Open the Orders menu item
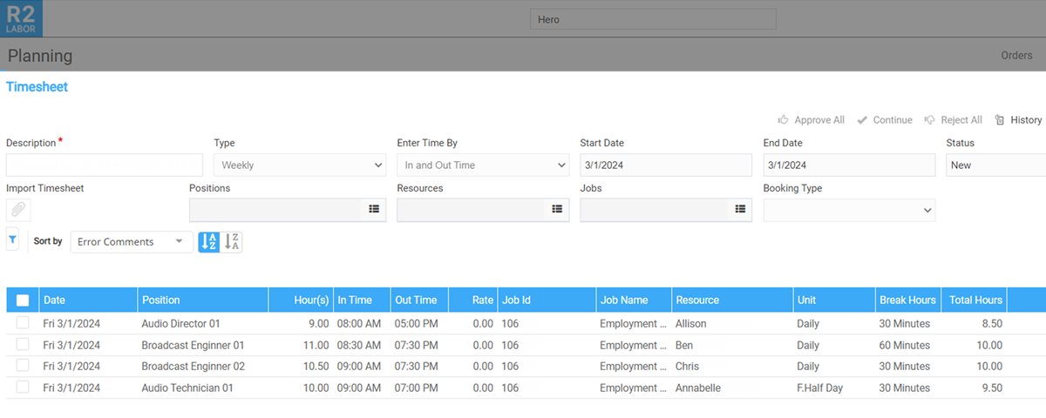Screen dimensions: 1046x418 (x=1016, y=56)
